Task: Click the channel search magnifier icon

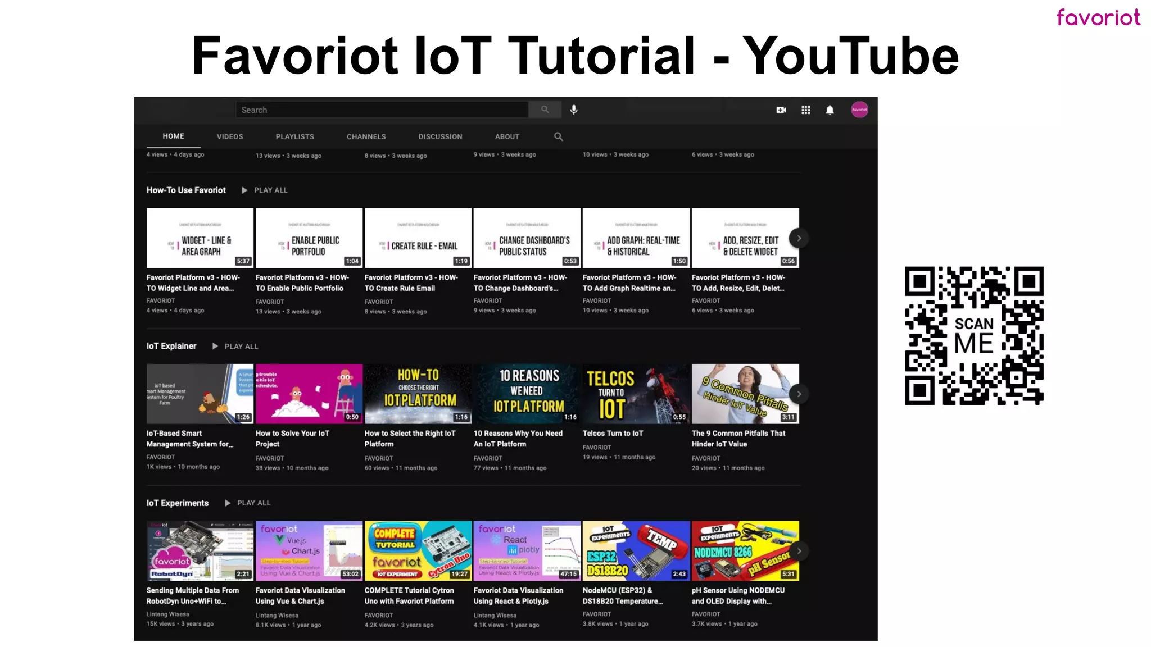Action: [x=558, y=136]
